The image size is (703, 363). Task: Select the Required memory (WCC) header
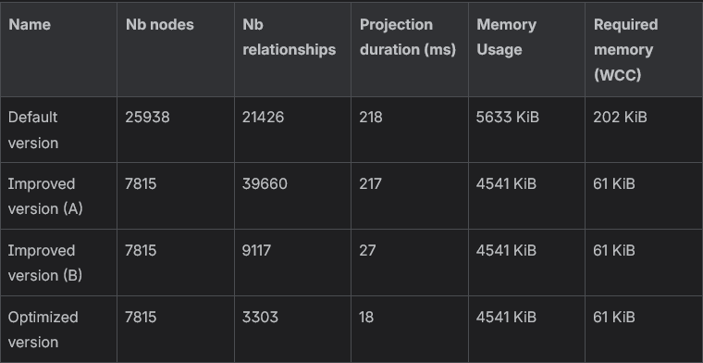[625, 49]
